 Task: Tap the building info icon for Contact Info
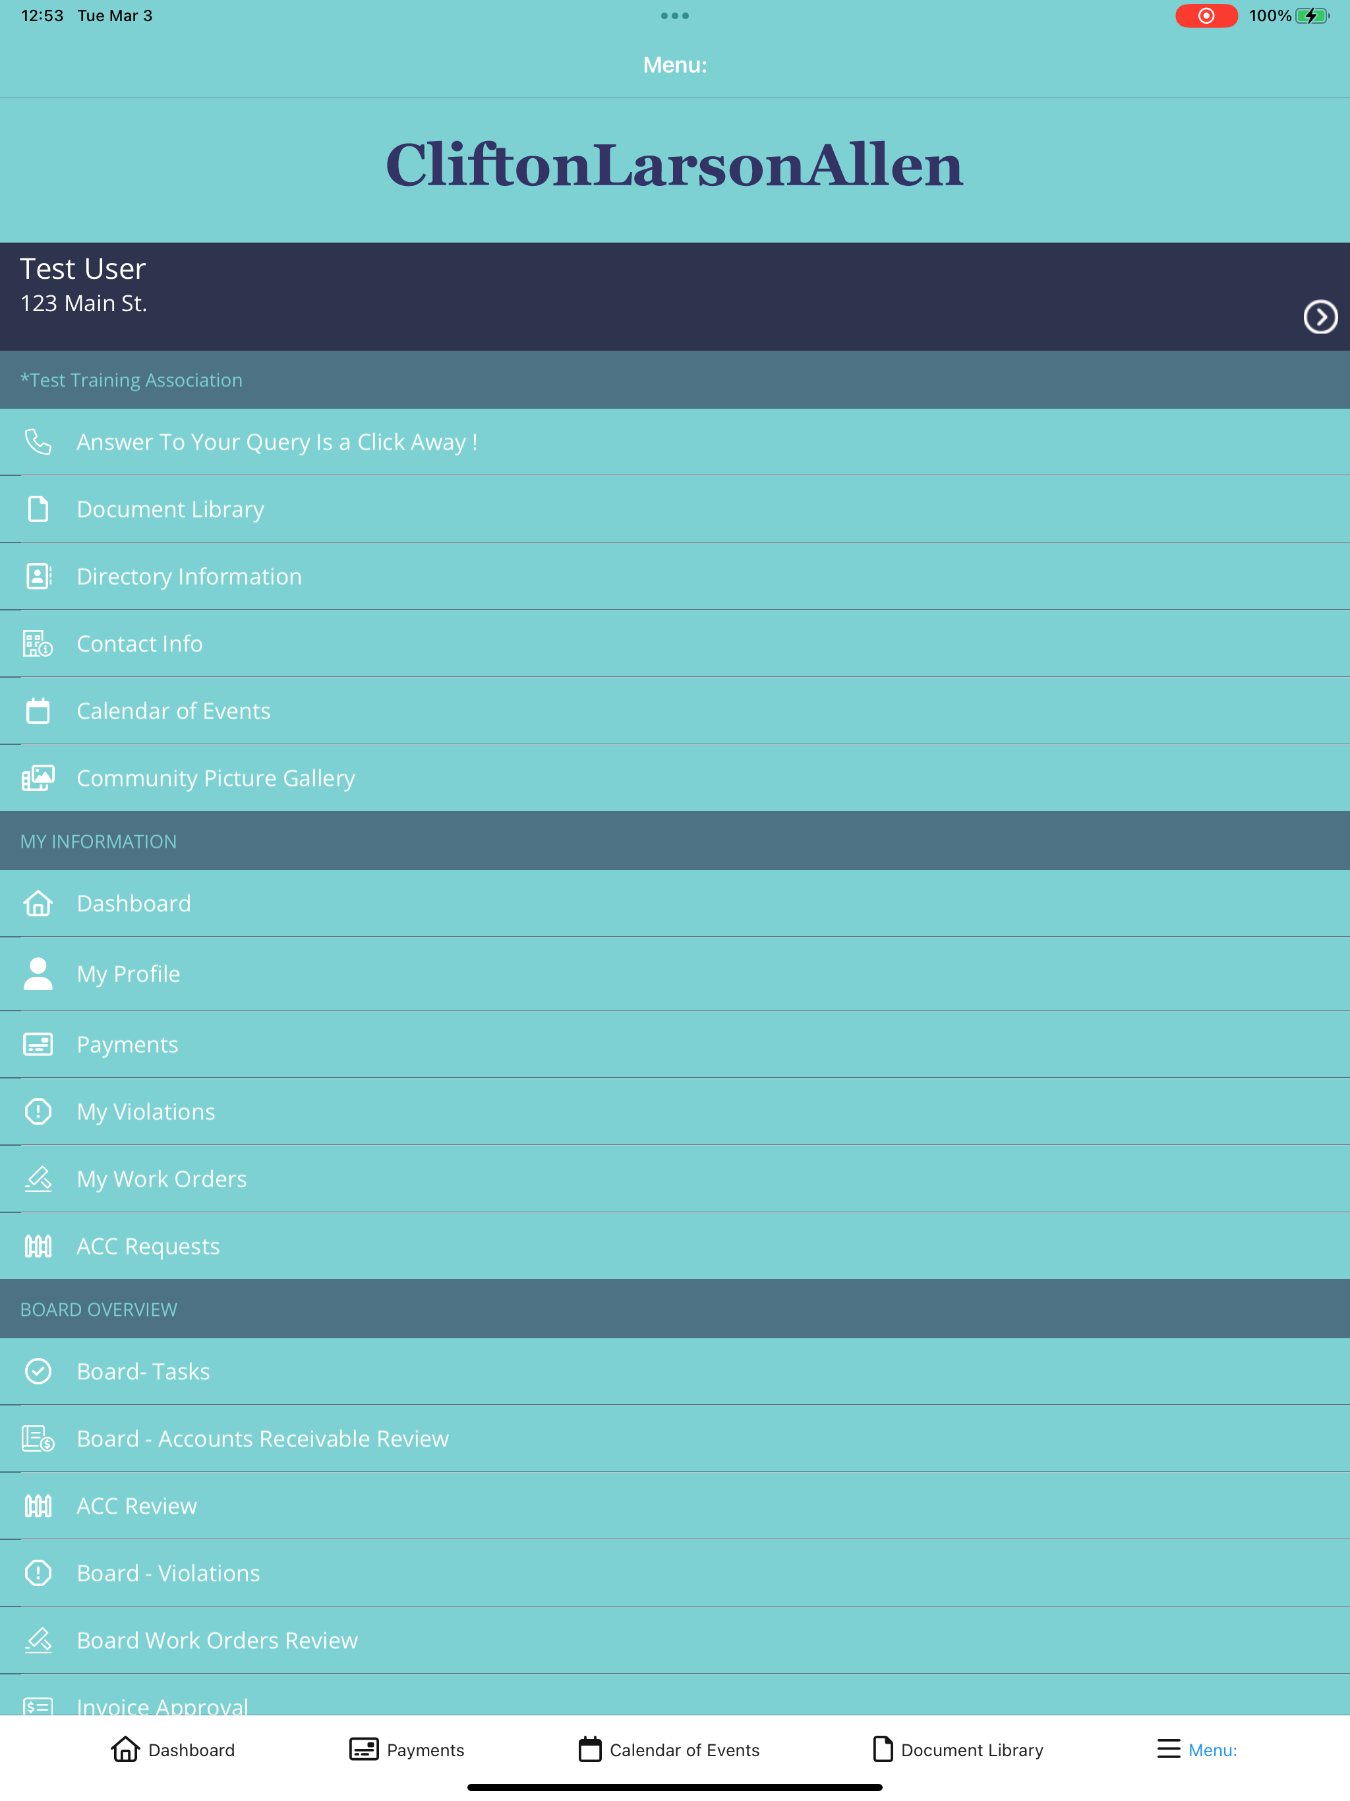coord(38,643)
